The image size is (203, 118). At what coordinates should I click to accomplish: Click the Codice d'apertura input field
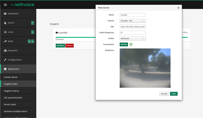tap(133, 33)
